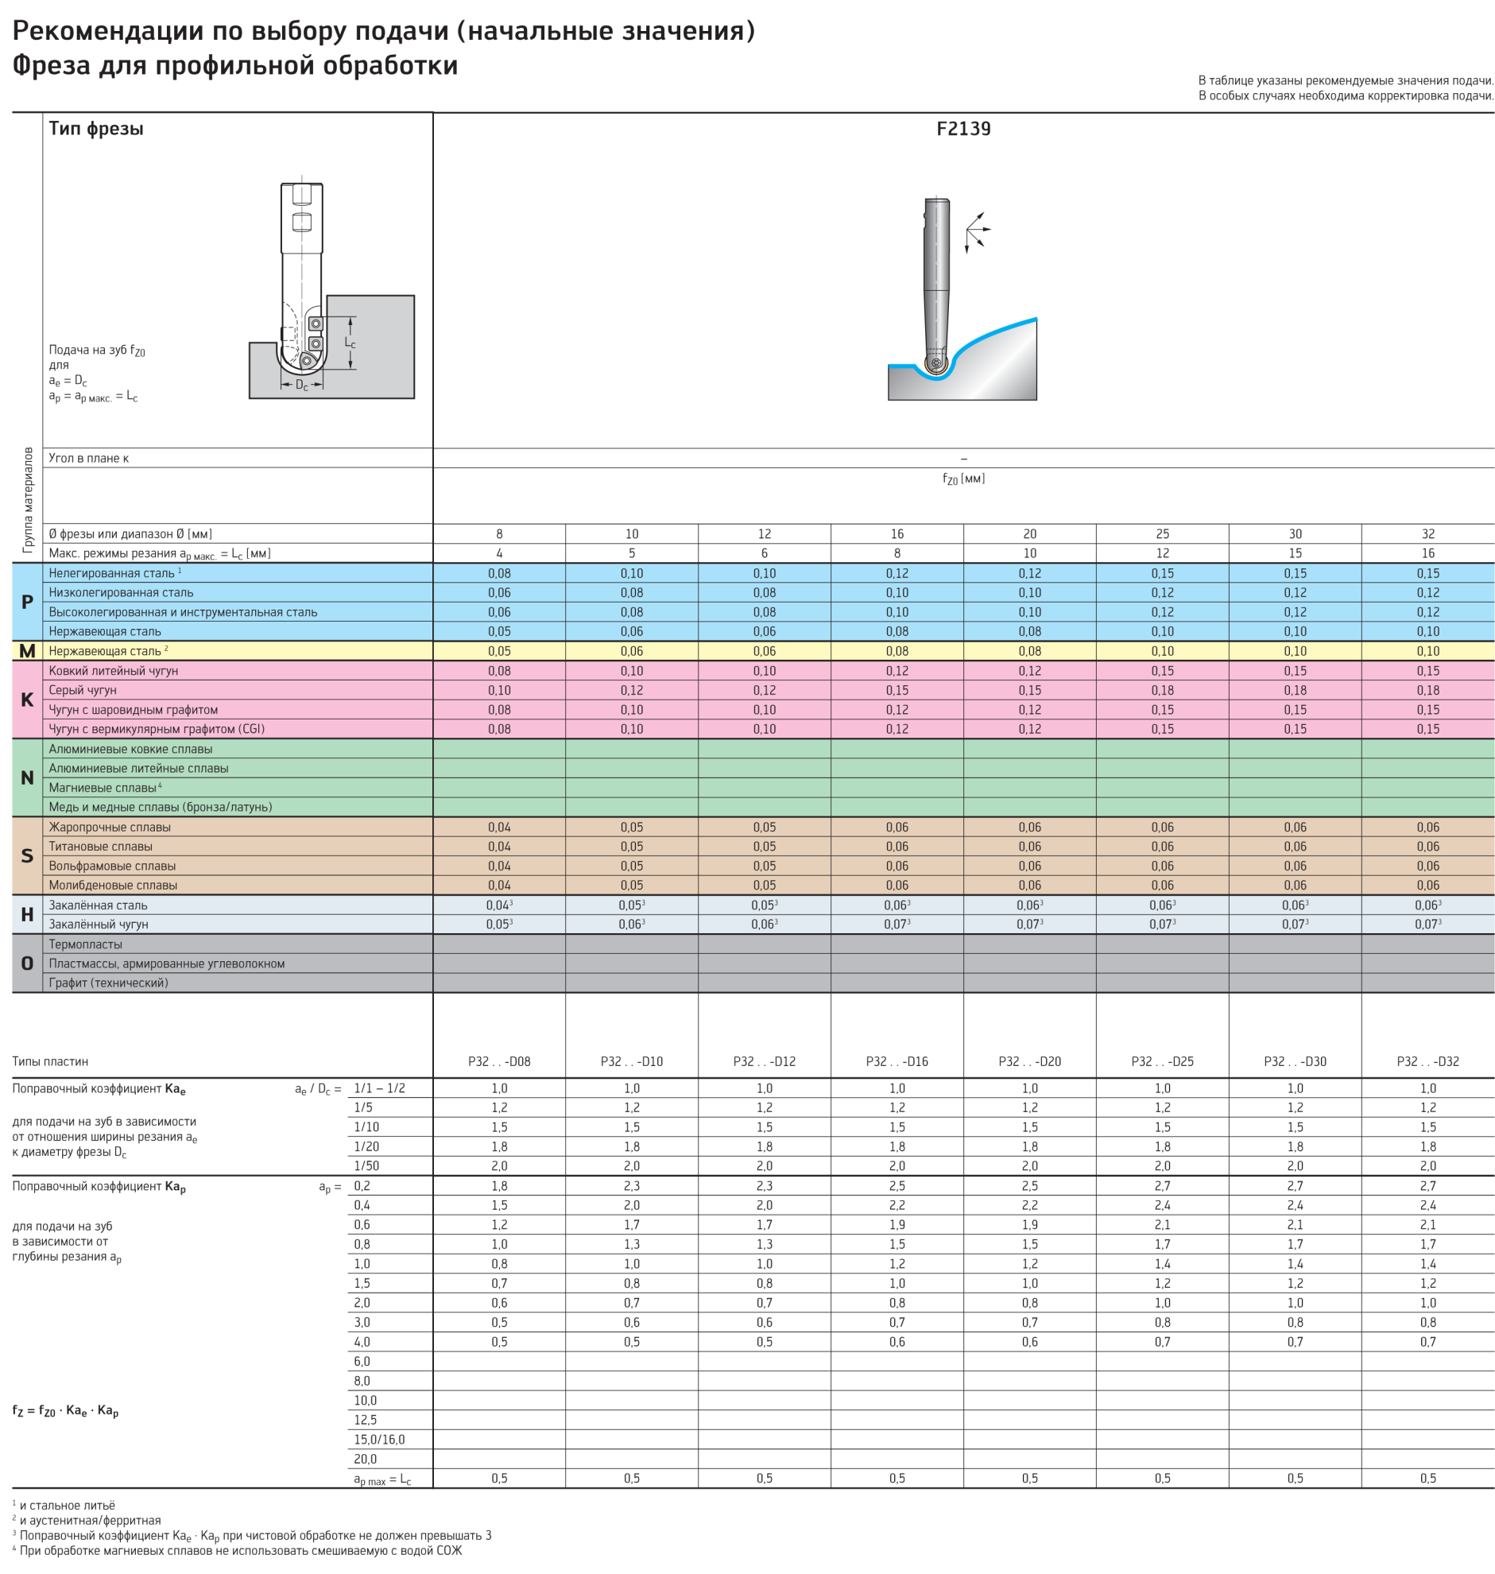
Task: Select the yellow M material group letter
Action: tap(27, 651)
